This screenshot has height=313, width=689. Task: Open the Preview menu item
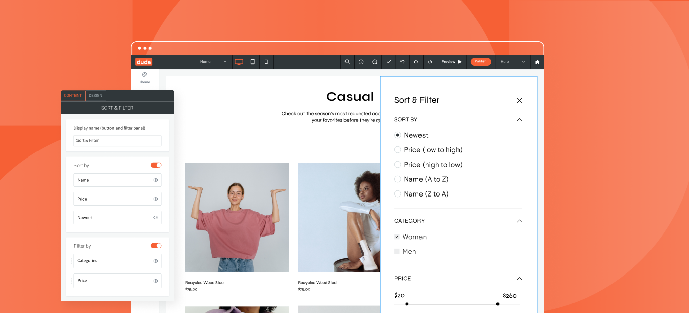pyautogui.click(x=450, y=61)
